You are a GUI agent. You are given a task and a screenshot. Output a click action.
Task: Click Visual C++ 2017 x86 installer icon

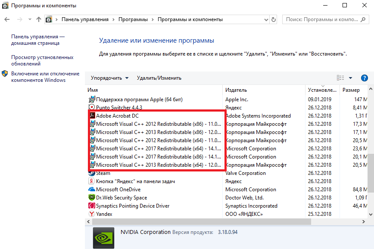92,156
